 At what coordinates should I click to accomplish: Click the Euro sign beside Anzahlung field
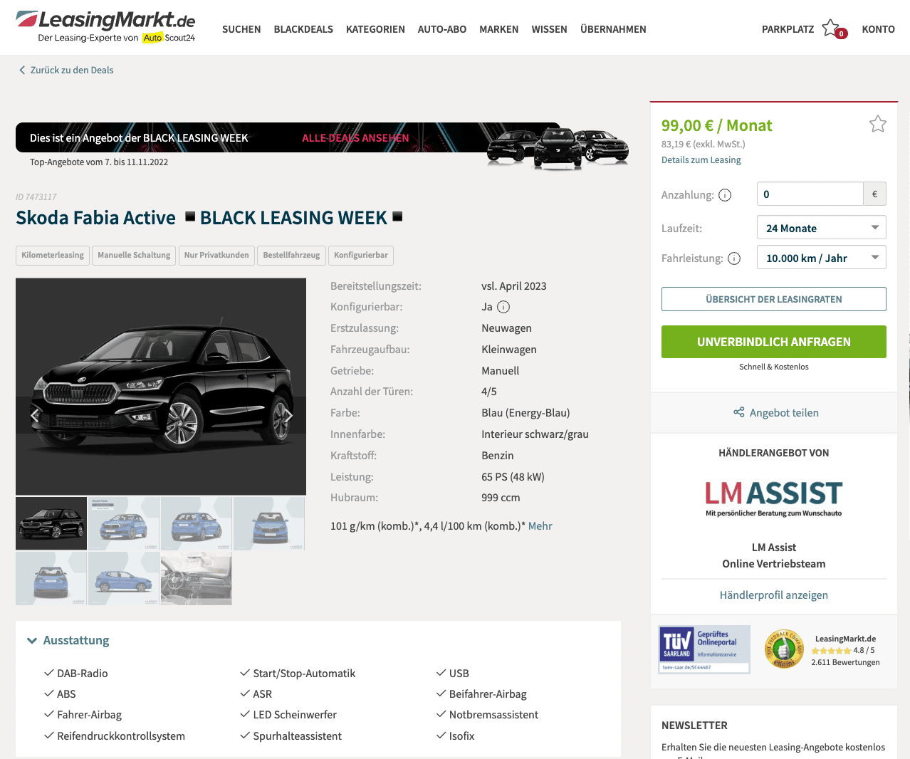(x=874, y=194)
